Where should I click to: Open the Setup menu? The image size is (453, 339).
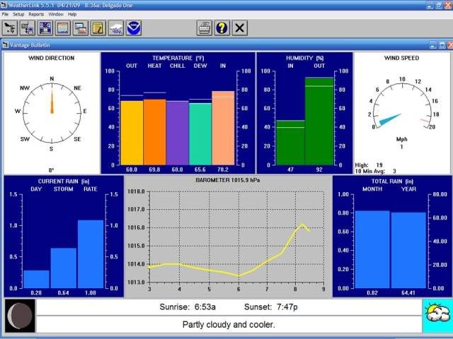pyautogui.click(x=18, y=14)
